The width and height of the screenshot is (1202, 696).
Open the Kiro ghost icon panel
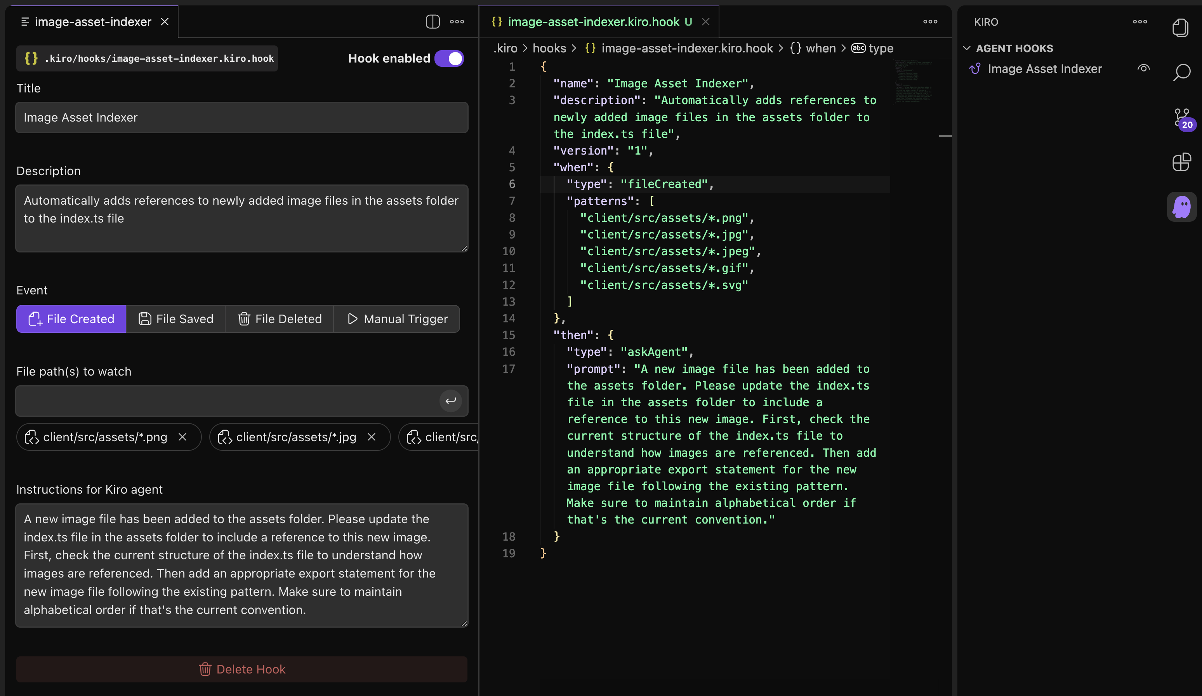[1181, 207]
